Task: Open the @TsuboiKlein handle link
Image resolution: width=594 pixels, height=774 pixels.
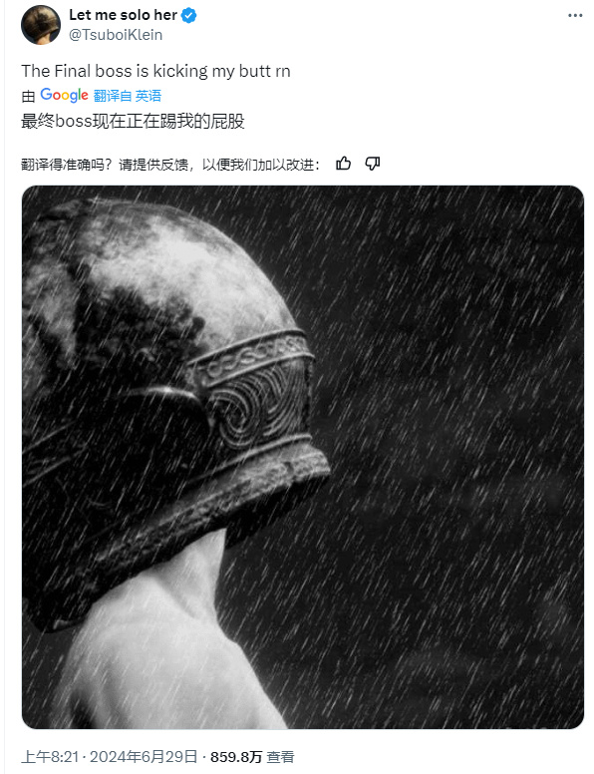Action: 116,35
